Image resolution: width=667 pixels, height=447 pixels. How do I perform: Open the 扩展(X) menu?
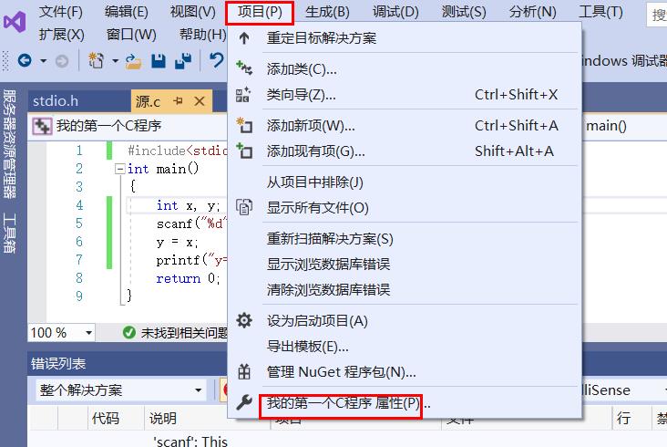(62, 34)
